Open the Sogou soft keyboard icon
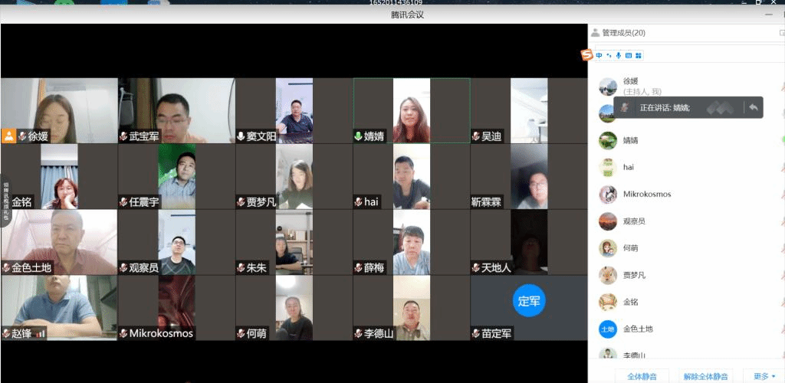The height and width of the screenshot is (383, 785). tap(629, 55)
